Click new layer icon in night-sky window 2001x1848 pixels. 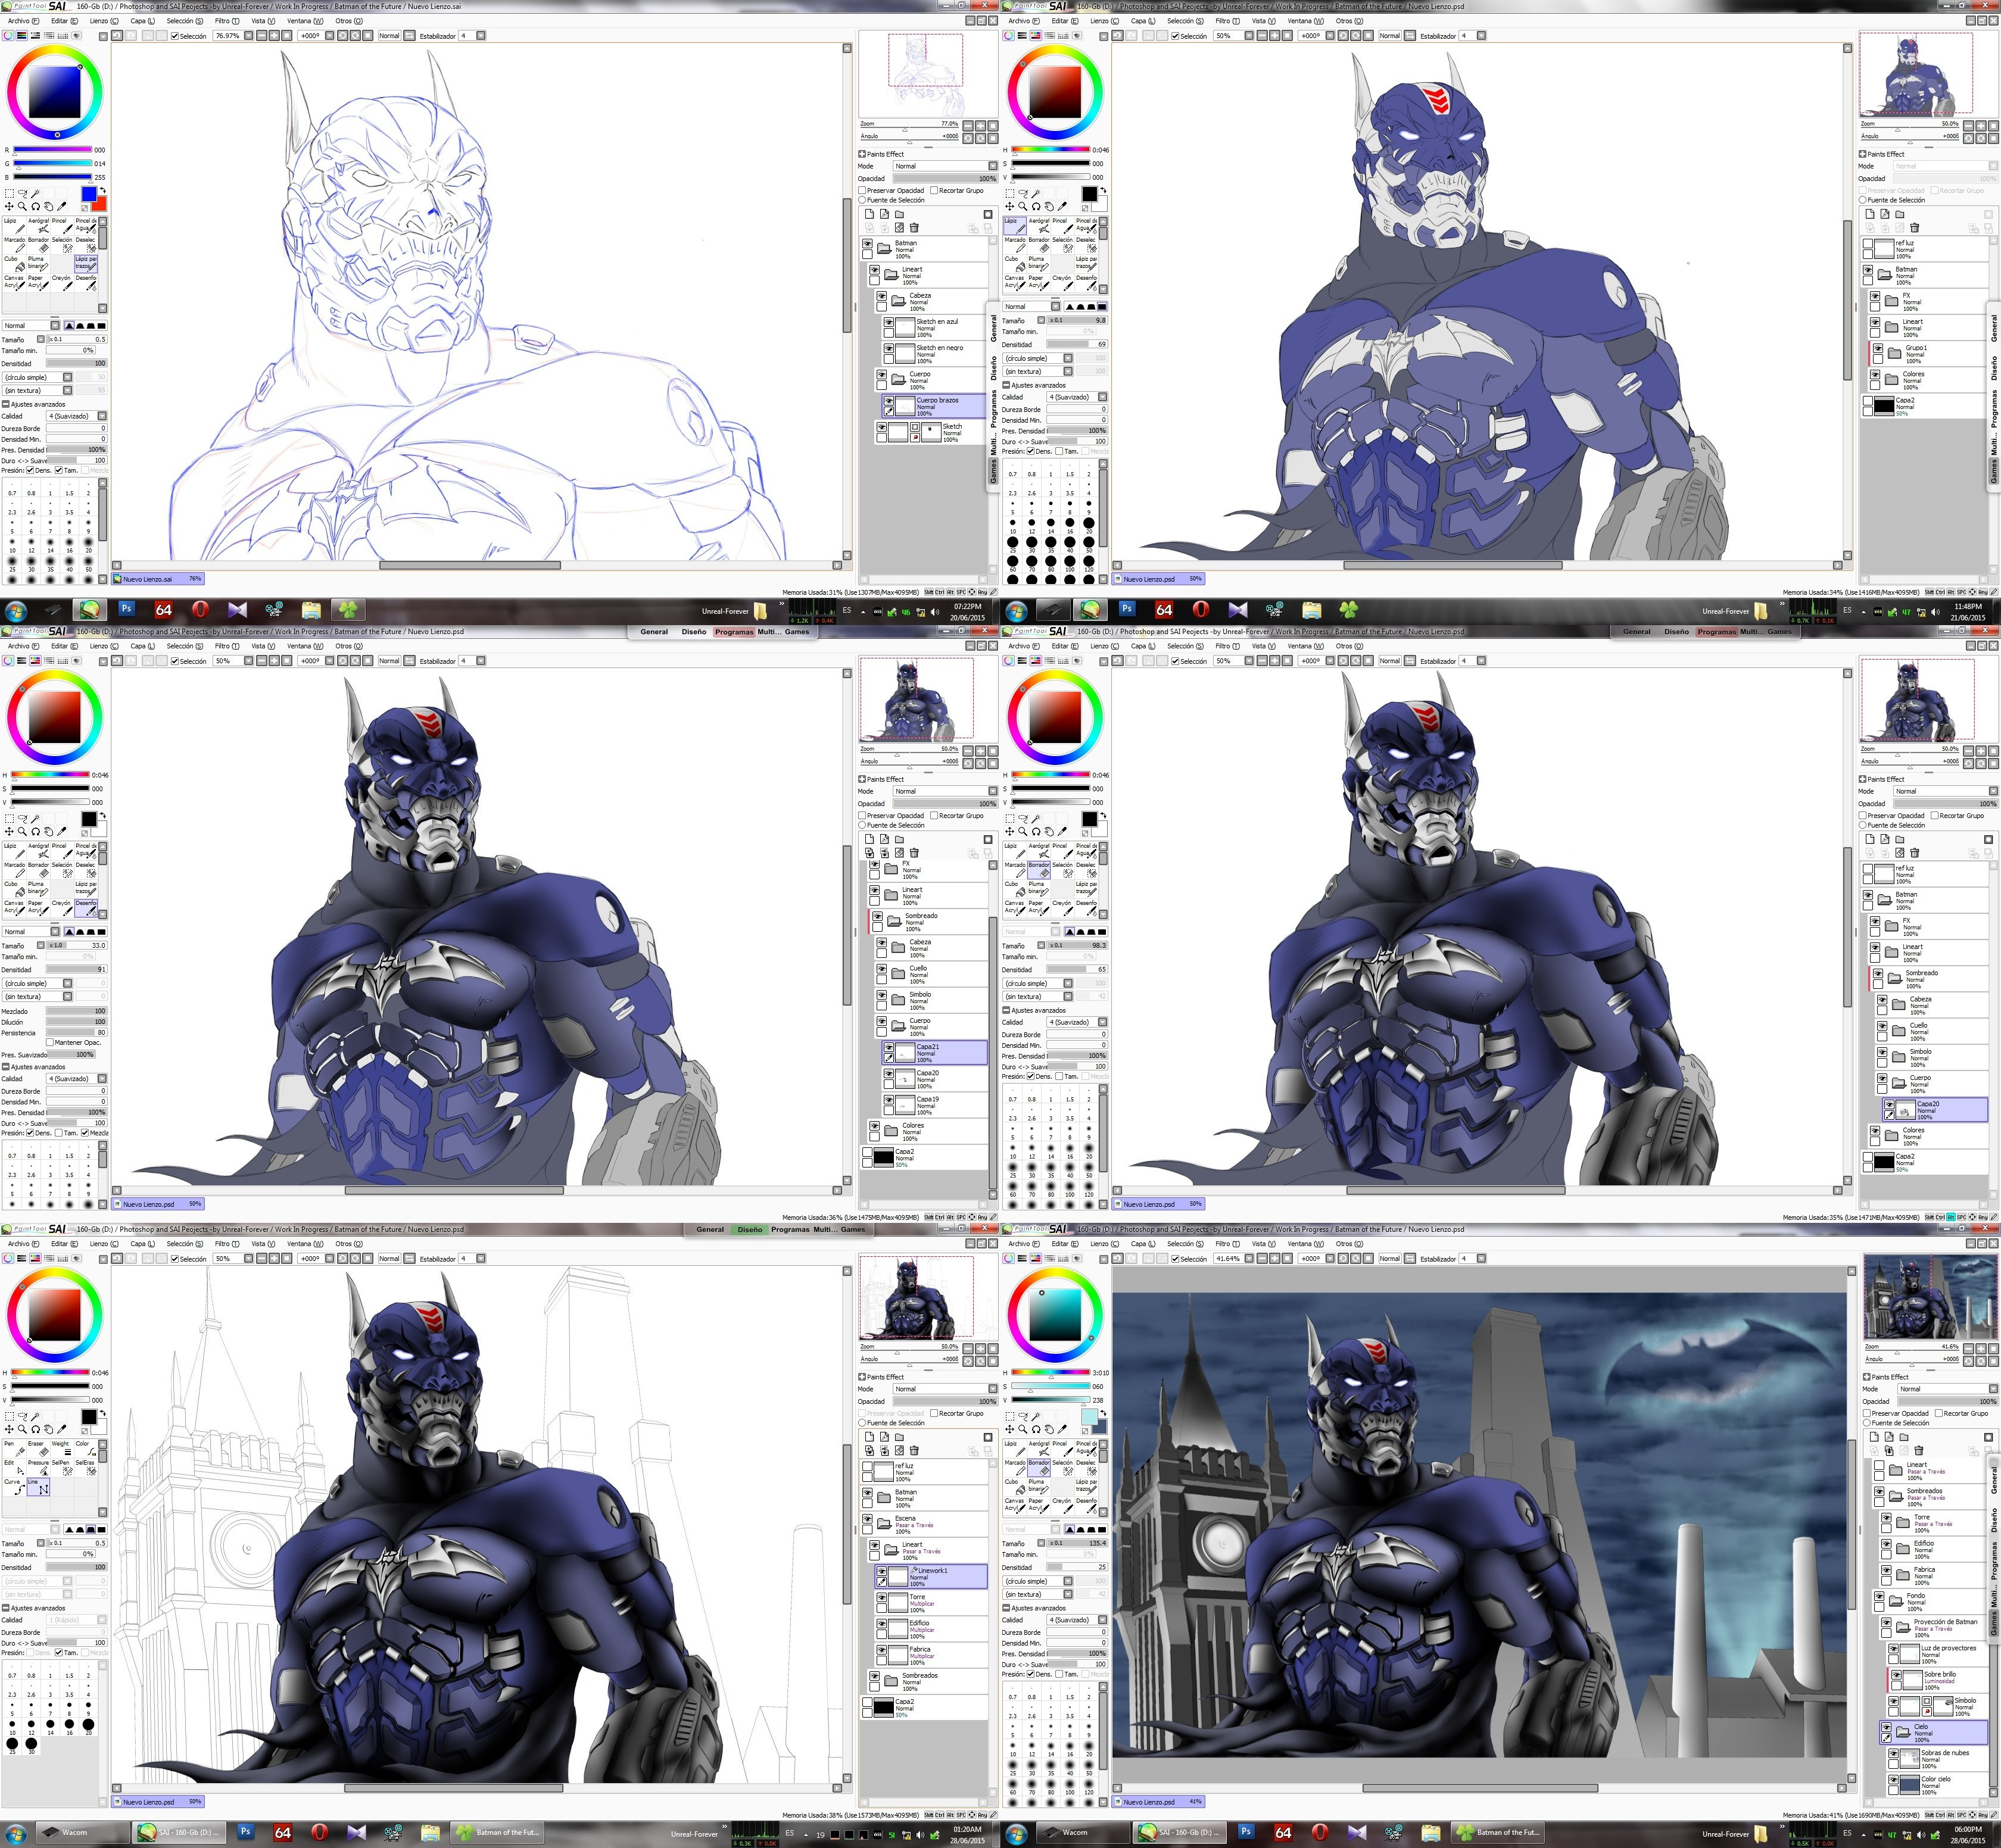point(1873,1437)
